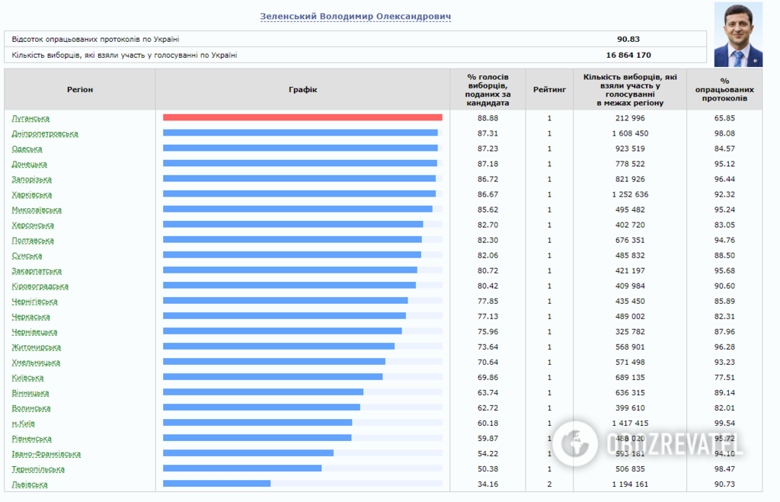780x502 pixels.
Task: Open the Івано-Франківська region link
Action: click(x=46, y=453)
